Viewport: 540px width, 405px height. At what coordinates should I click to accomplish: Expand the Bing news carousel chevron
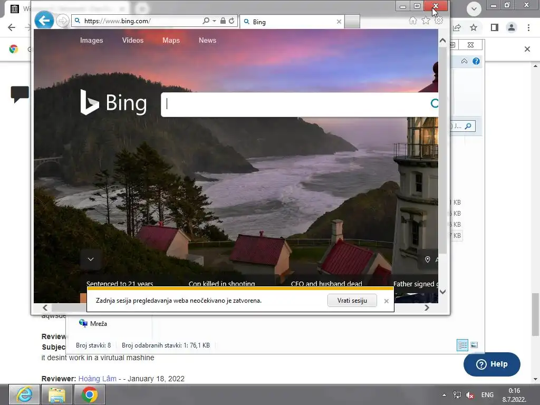point(91,259)
